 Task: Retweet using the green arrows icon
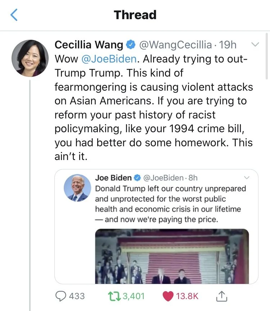114,296
